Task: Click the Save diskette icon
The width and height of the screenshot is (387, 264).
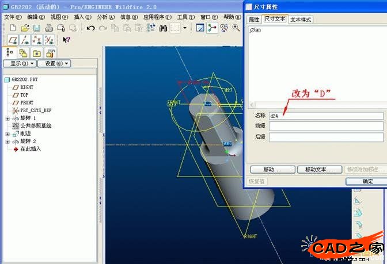Action: [36, 28]
